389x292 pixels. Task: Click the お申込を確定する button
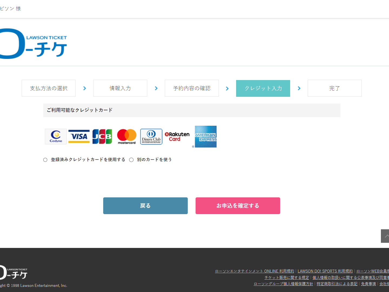[x=238, y=206]
